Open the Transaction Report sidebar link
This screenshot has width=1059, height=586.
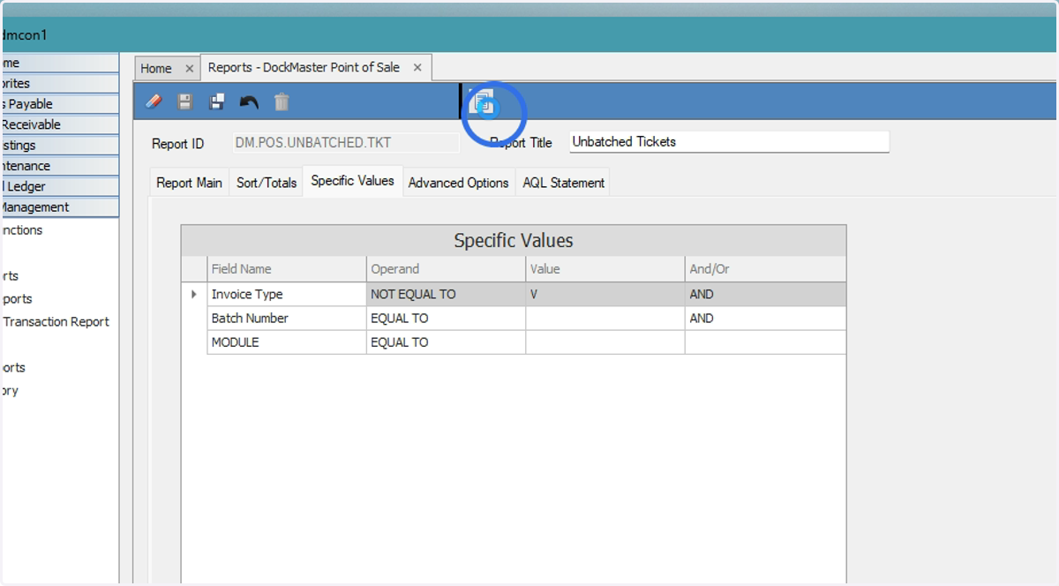click(56, 321)
